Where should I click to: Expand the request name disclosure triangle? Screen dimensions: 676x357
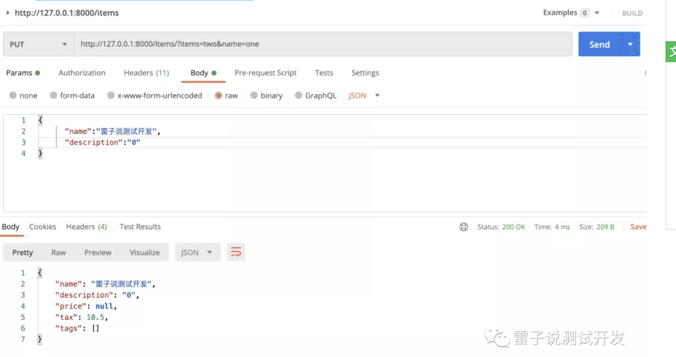click(8, 13)
